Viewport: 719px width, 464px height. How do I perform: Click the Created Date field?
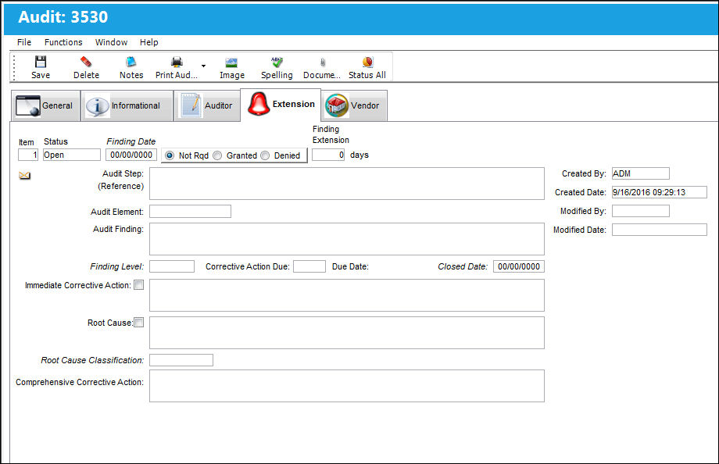[x=660, y=192]
